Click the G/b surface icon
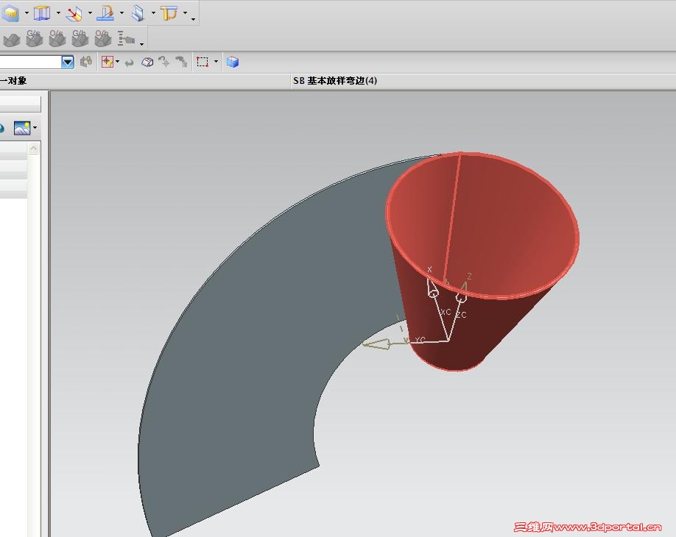 [x=80, y=39]
